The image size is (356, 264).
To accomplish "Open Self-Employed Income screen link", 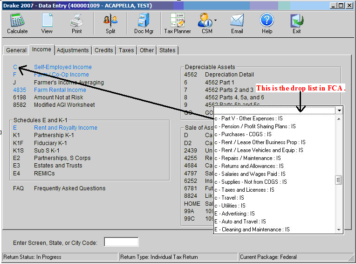I will [63, 67].
